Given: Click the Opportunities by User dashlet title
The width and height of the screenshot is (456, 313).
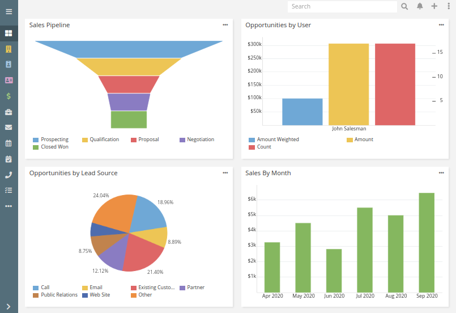Looking at the screenshot, I should point(278,25).
